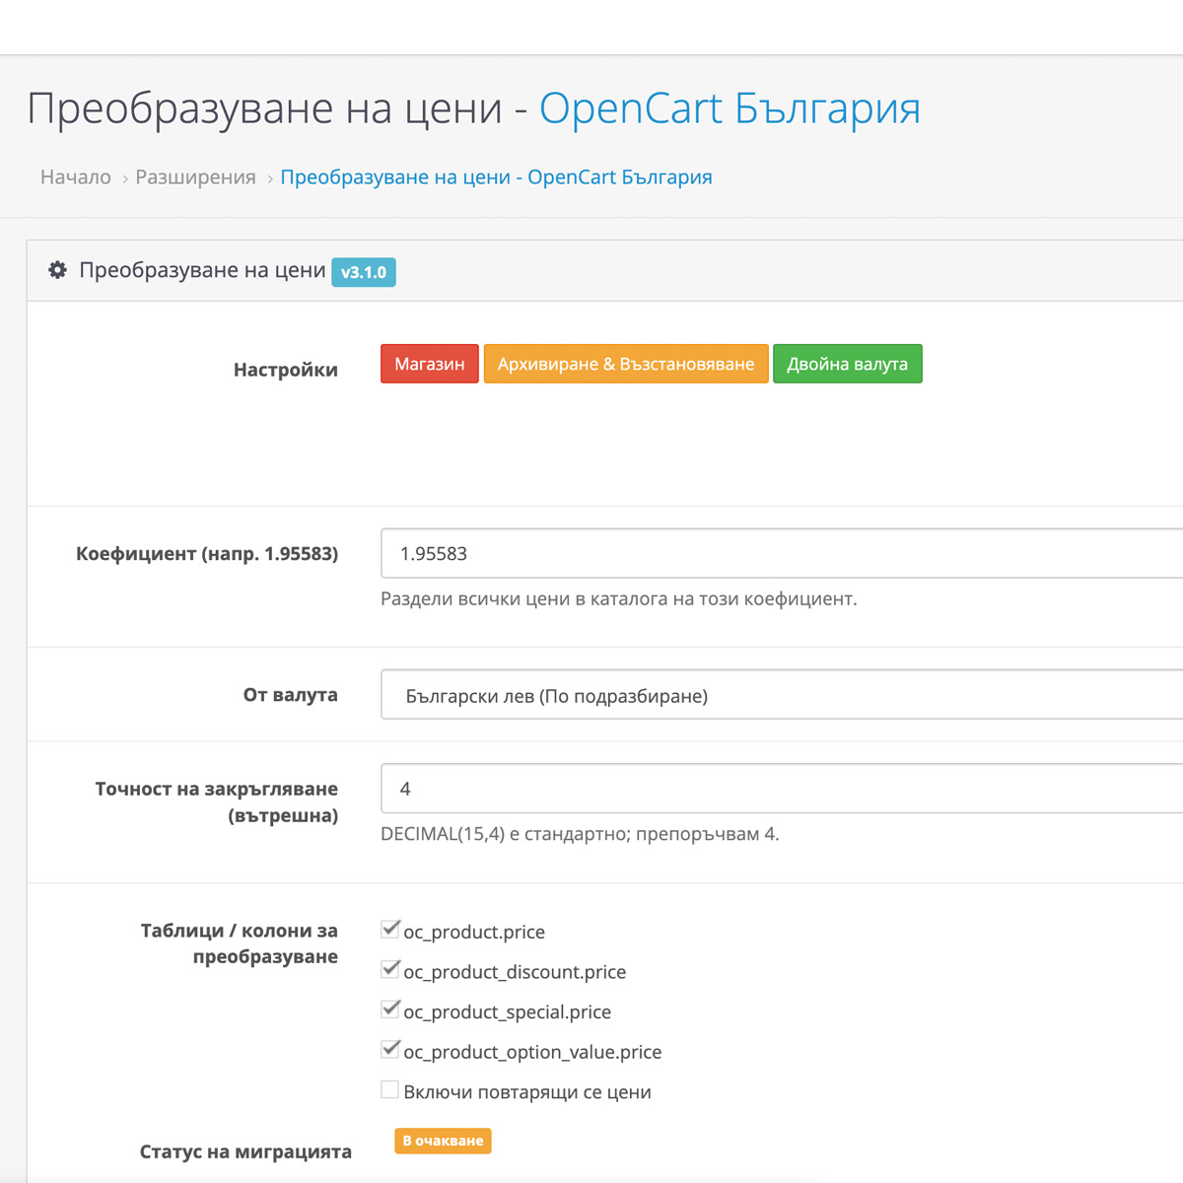Screen dimensions: 1183x1183
Task: Toggle the oc_product.price checkbox
Action: click(x=390, y=929)
